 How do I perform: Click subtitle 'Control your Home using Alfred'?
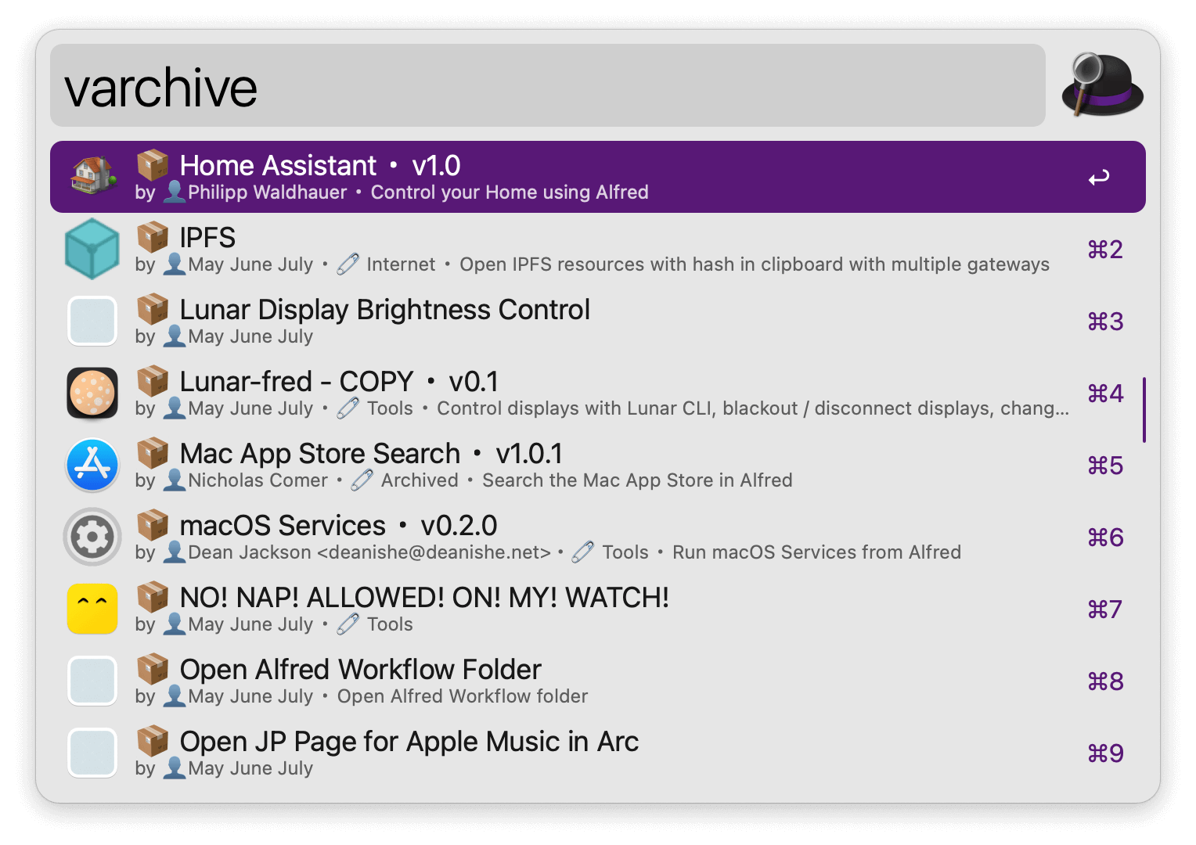(x=510, y=192)
